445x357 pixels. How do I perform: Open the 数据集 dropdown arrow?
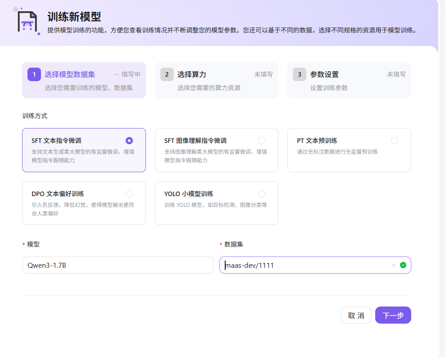(393, 265)
